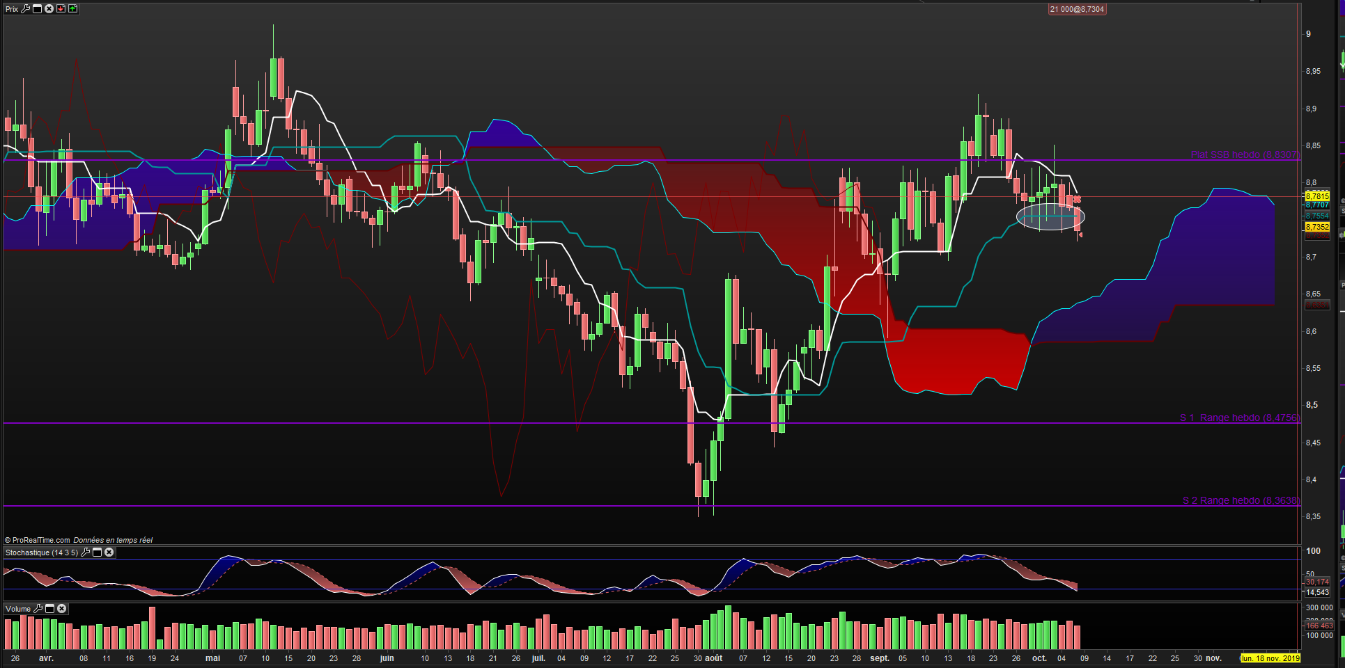
Task: Maximize the Prix chart panel
Action: point(38,9)
